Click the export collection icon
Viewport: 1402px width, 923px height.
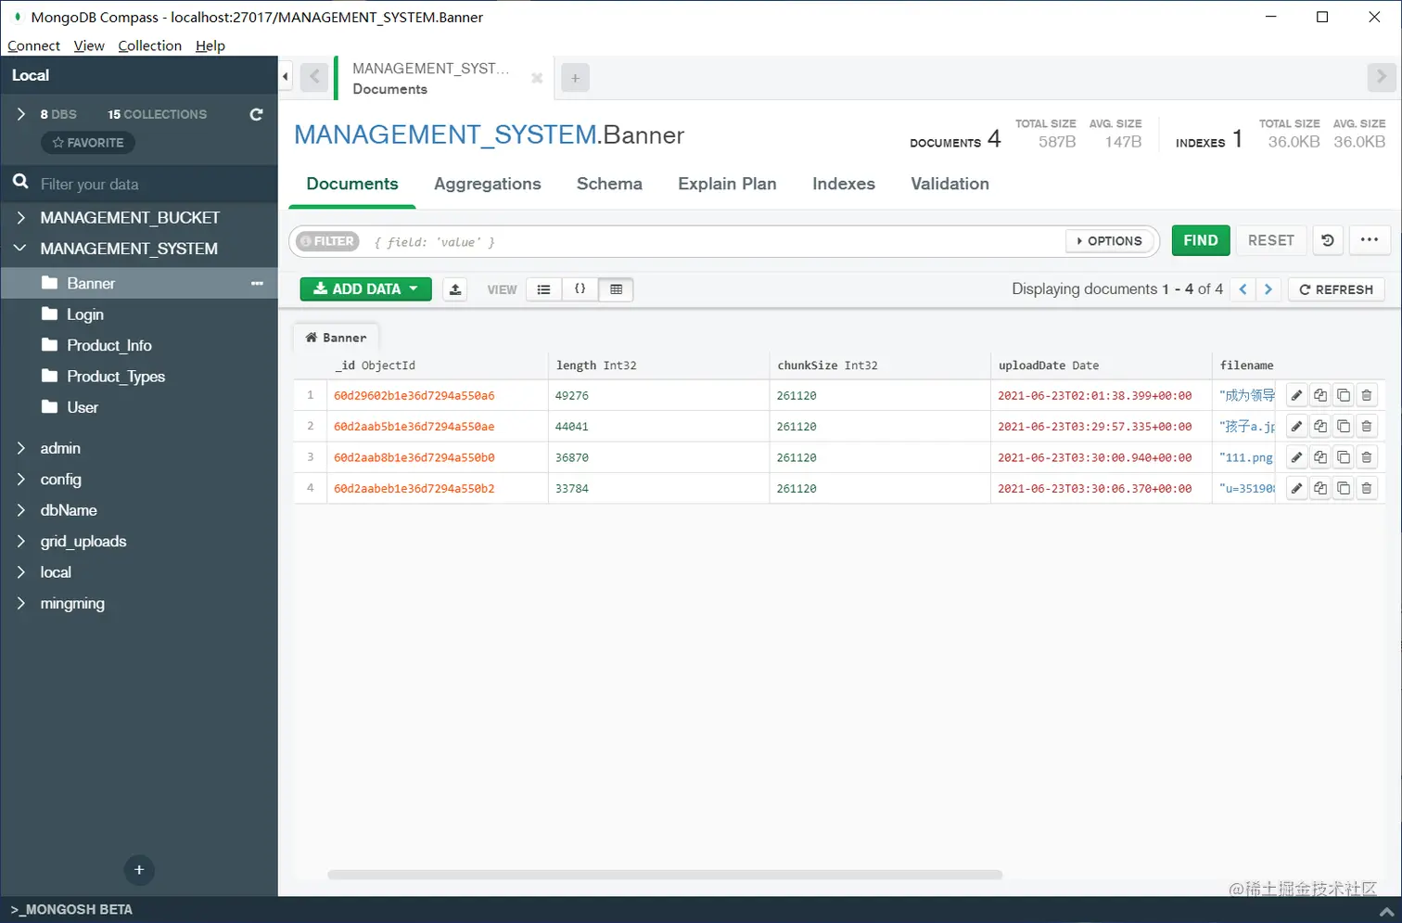455,289
